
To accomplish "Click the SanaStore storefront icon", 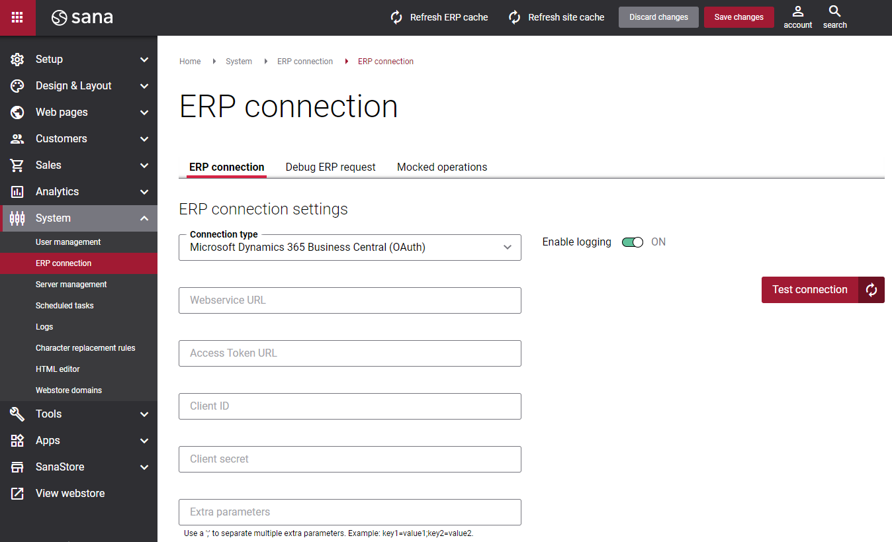I will (17, 467).
